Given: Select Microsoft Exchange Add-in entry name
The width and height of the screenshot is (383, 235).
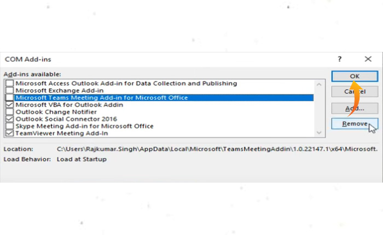Looking at the screenshot, I should [x=59, y=91].
